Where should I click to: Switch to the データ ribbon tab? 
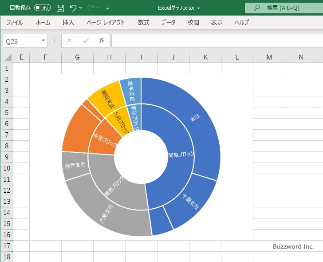point(168,22)
